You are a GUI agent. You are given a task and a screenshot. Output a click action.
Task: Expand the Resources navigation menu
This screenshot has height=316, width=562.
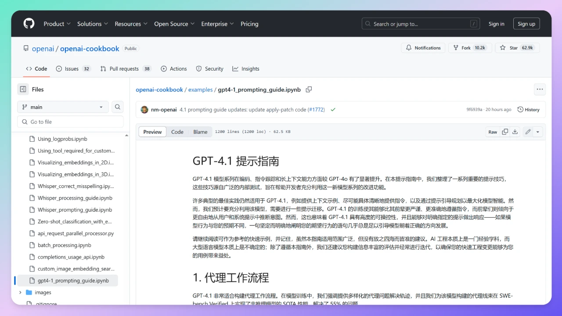pyautogui.click(x=131, y=24)
